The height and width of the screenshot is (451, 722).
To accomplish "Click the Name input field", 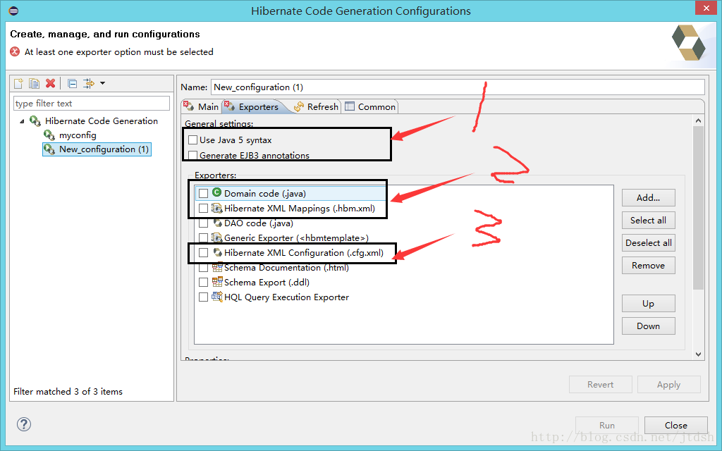I will pyautogui.click(x=458, y=87).
